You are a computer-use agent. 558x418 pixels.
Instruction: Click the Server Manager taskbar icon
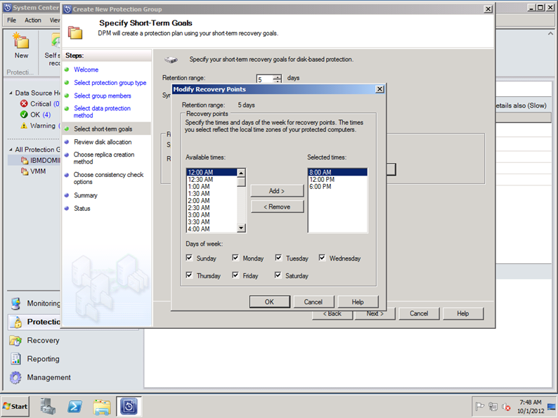[x=48, y=406]
